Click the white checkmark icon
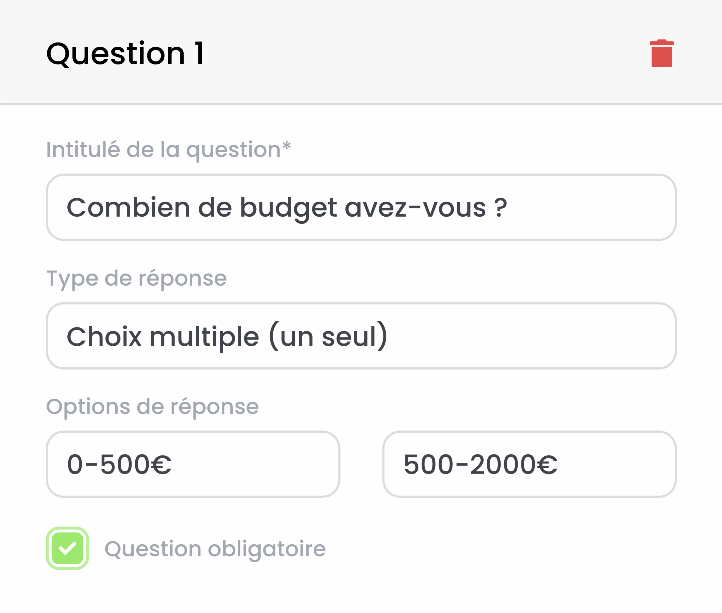This screenshot has height=613, width=722. point(67,548)
